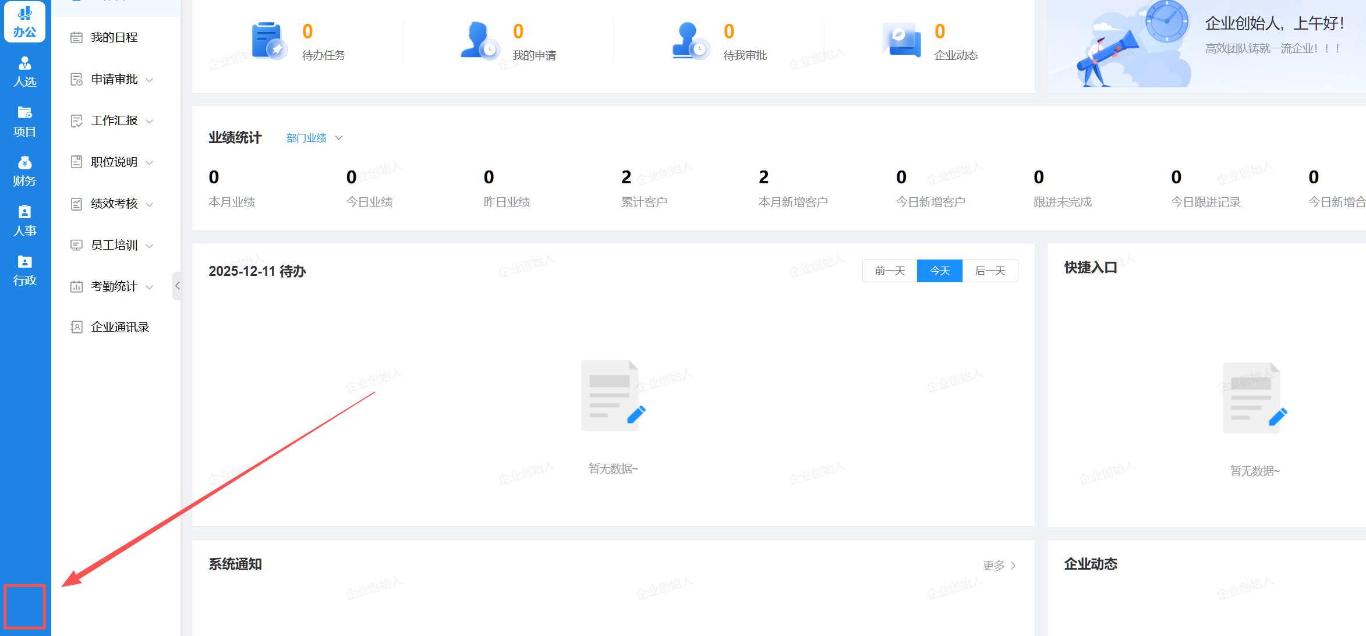Expand the 考勤统计 submenu
The image size is (1366, 636).
114,286
